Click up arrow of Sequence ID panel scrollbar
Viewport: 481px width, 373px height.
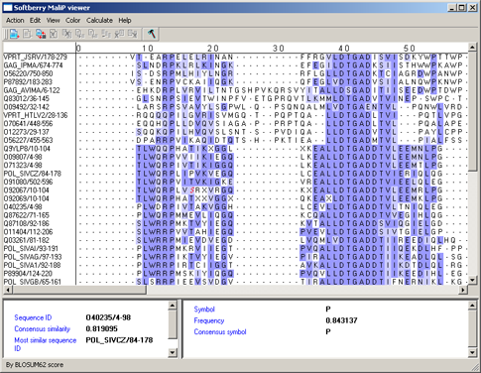pos(173,305)
